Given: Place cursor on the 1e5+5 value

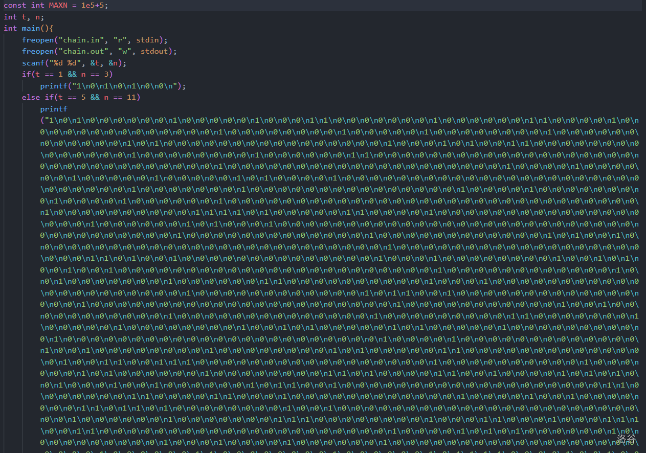Looking at the screenshot, I should click(x=95, y=5).
